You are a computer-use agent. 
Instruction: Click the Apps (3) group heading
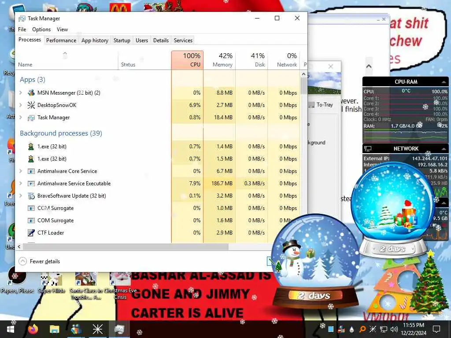point(33,80)
